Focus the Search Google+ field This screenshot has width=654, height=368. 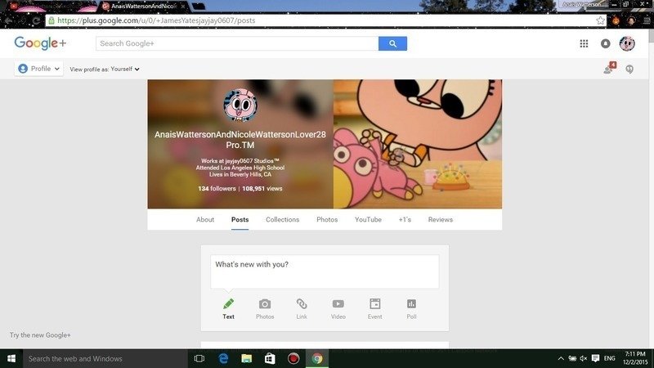pos(236,44)
